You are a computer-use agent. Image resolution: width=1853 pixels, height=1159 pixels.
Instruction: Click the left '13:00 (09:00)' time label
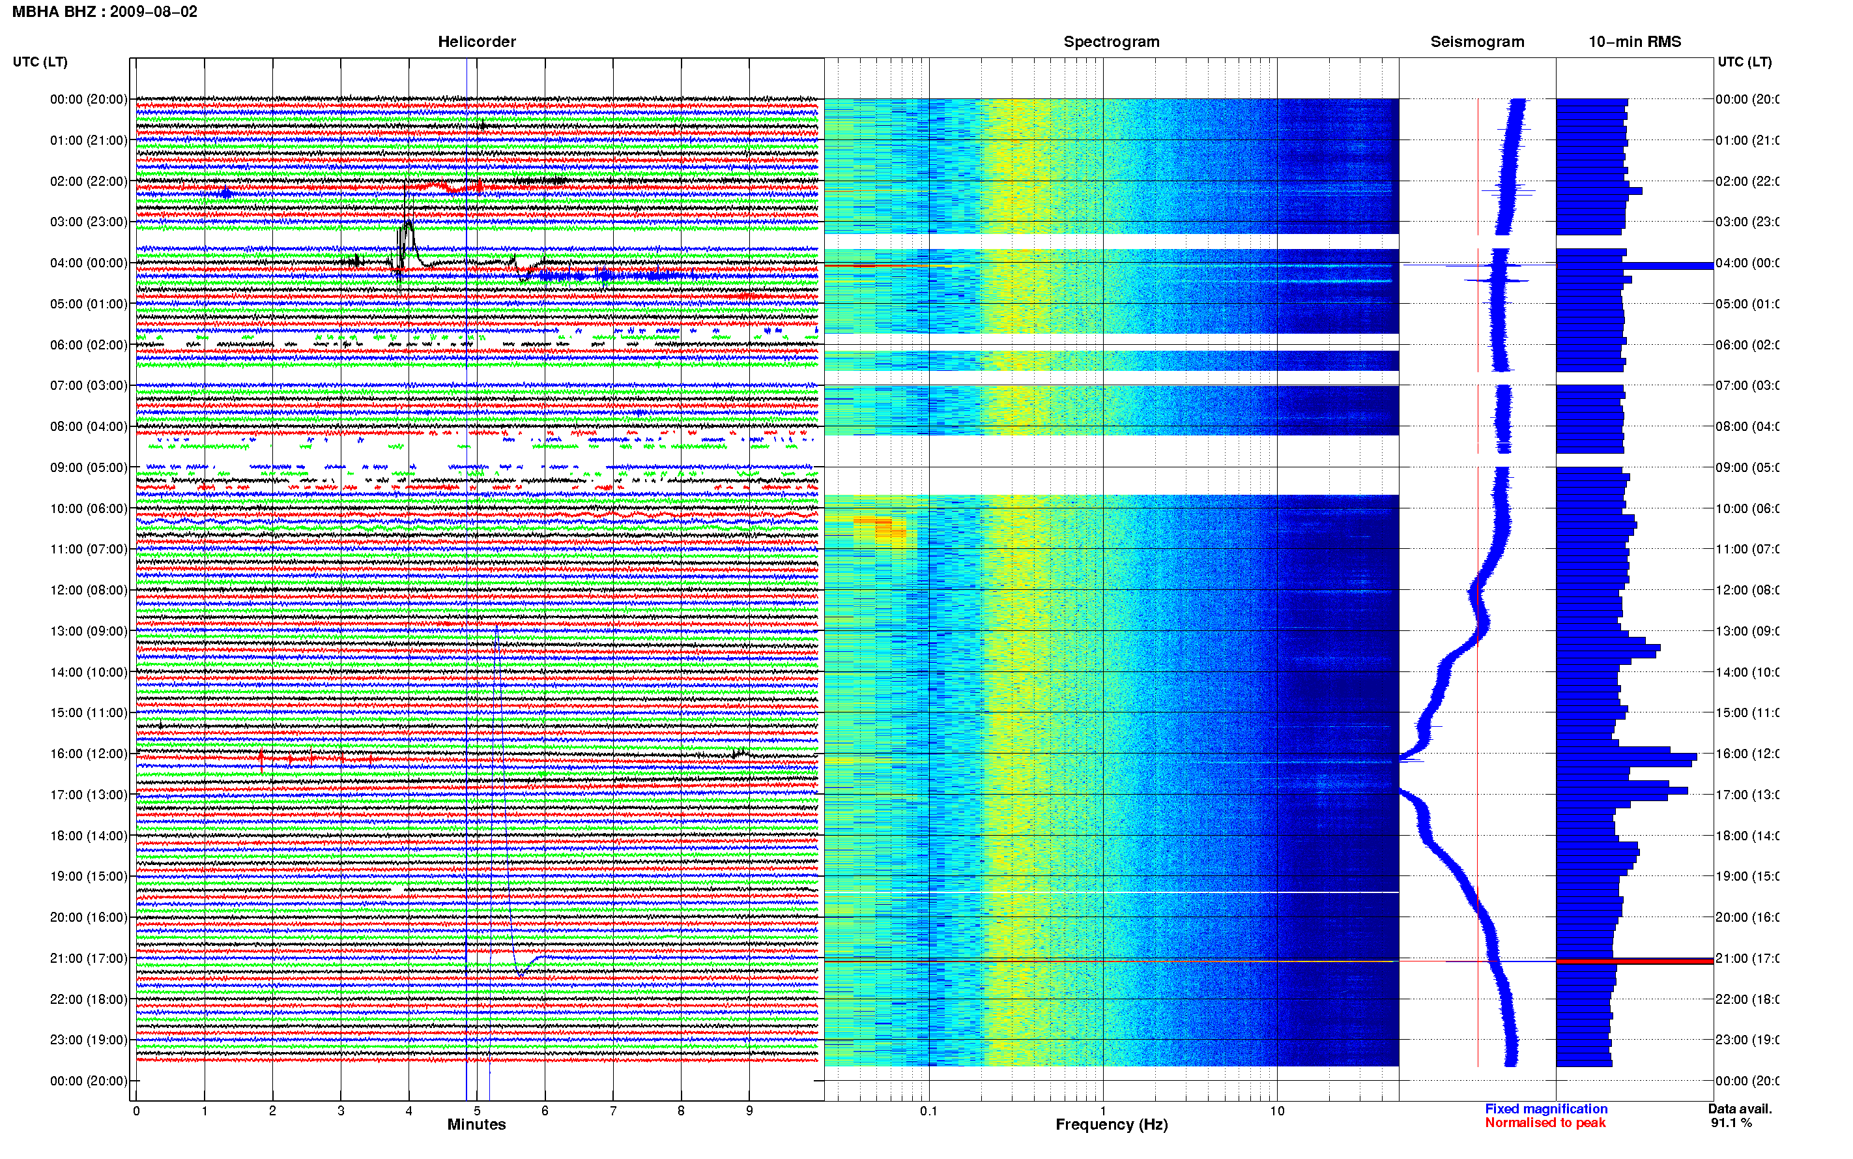(x=89, y=631)
